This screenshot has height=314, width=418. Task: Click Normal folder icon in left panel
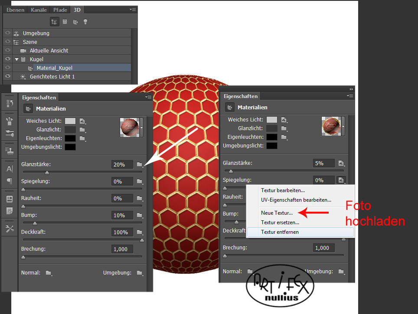point(49,273)
